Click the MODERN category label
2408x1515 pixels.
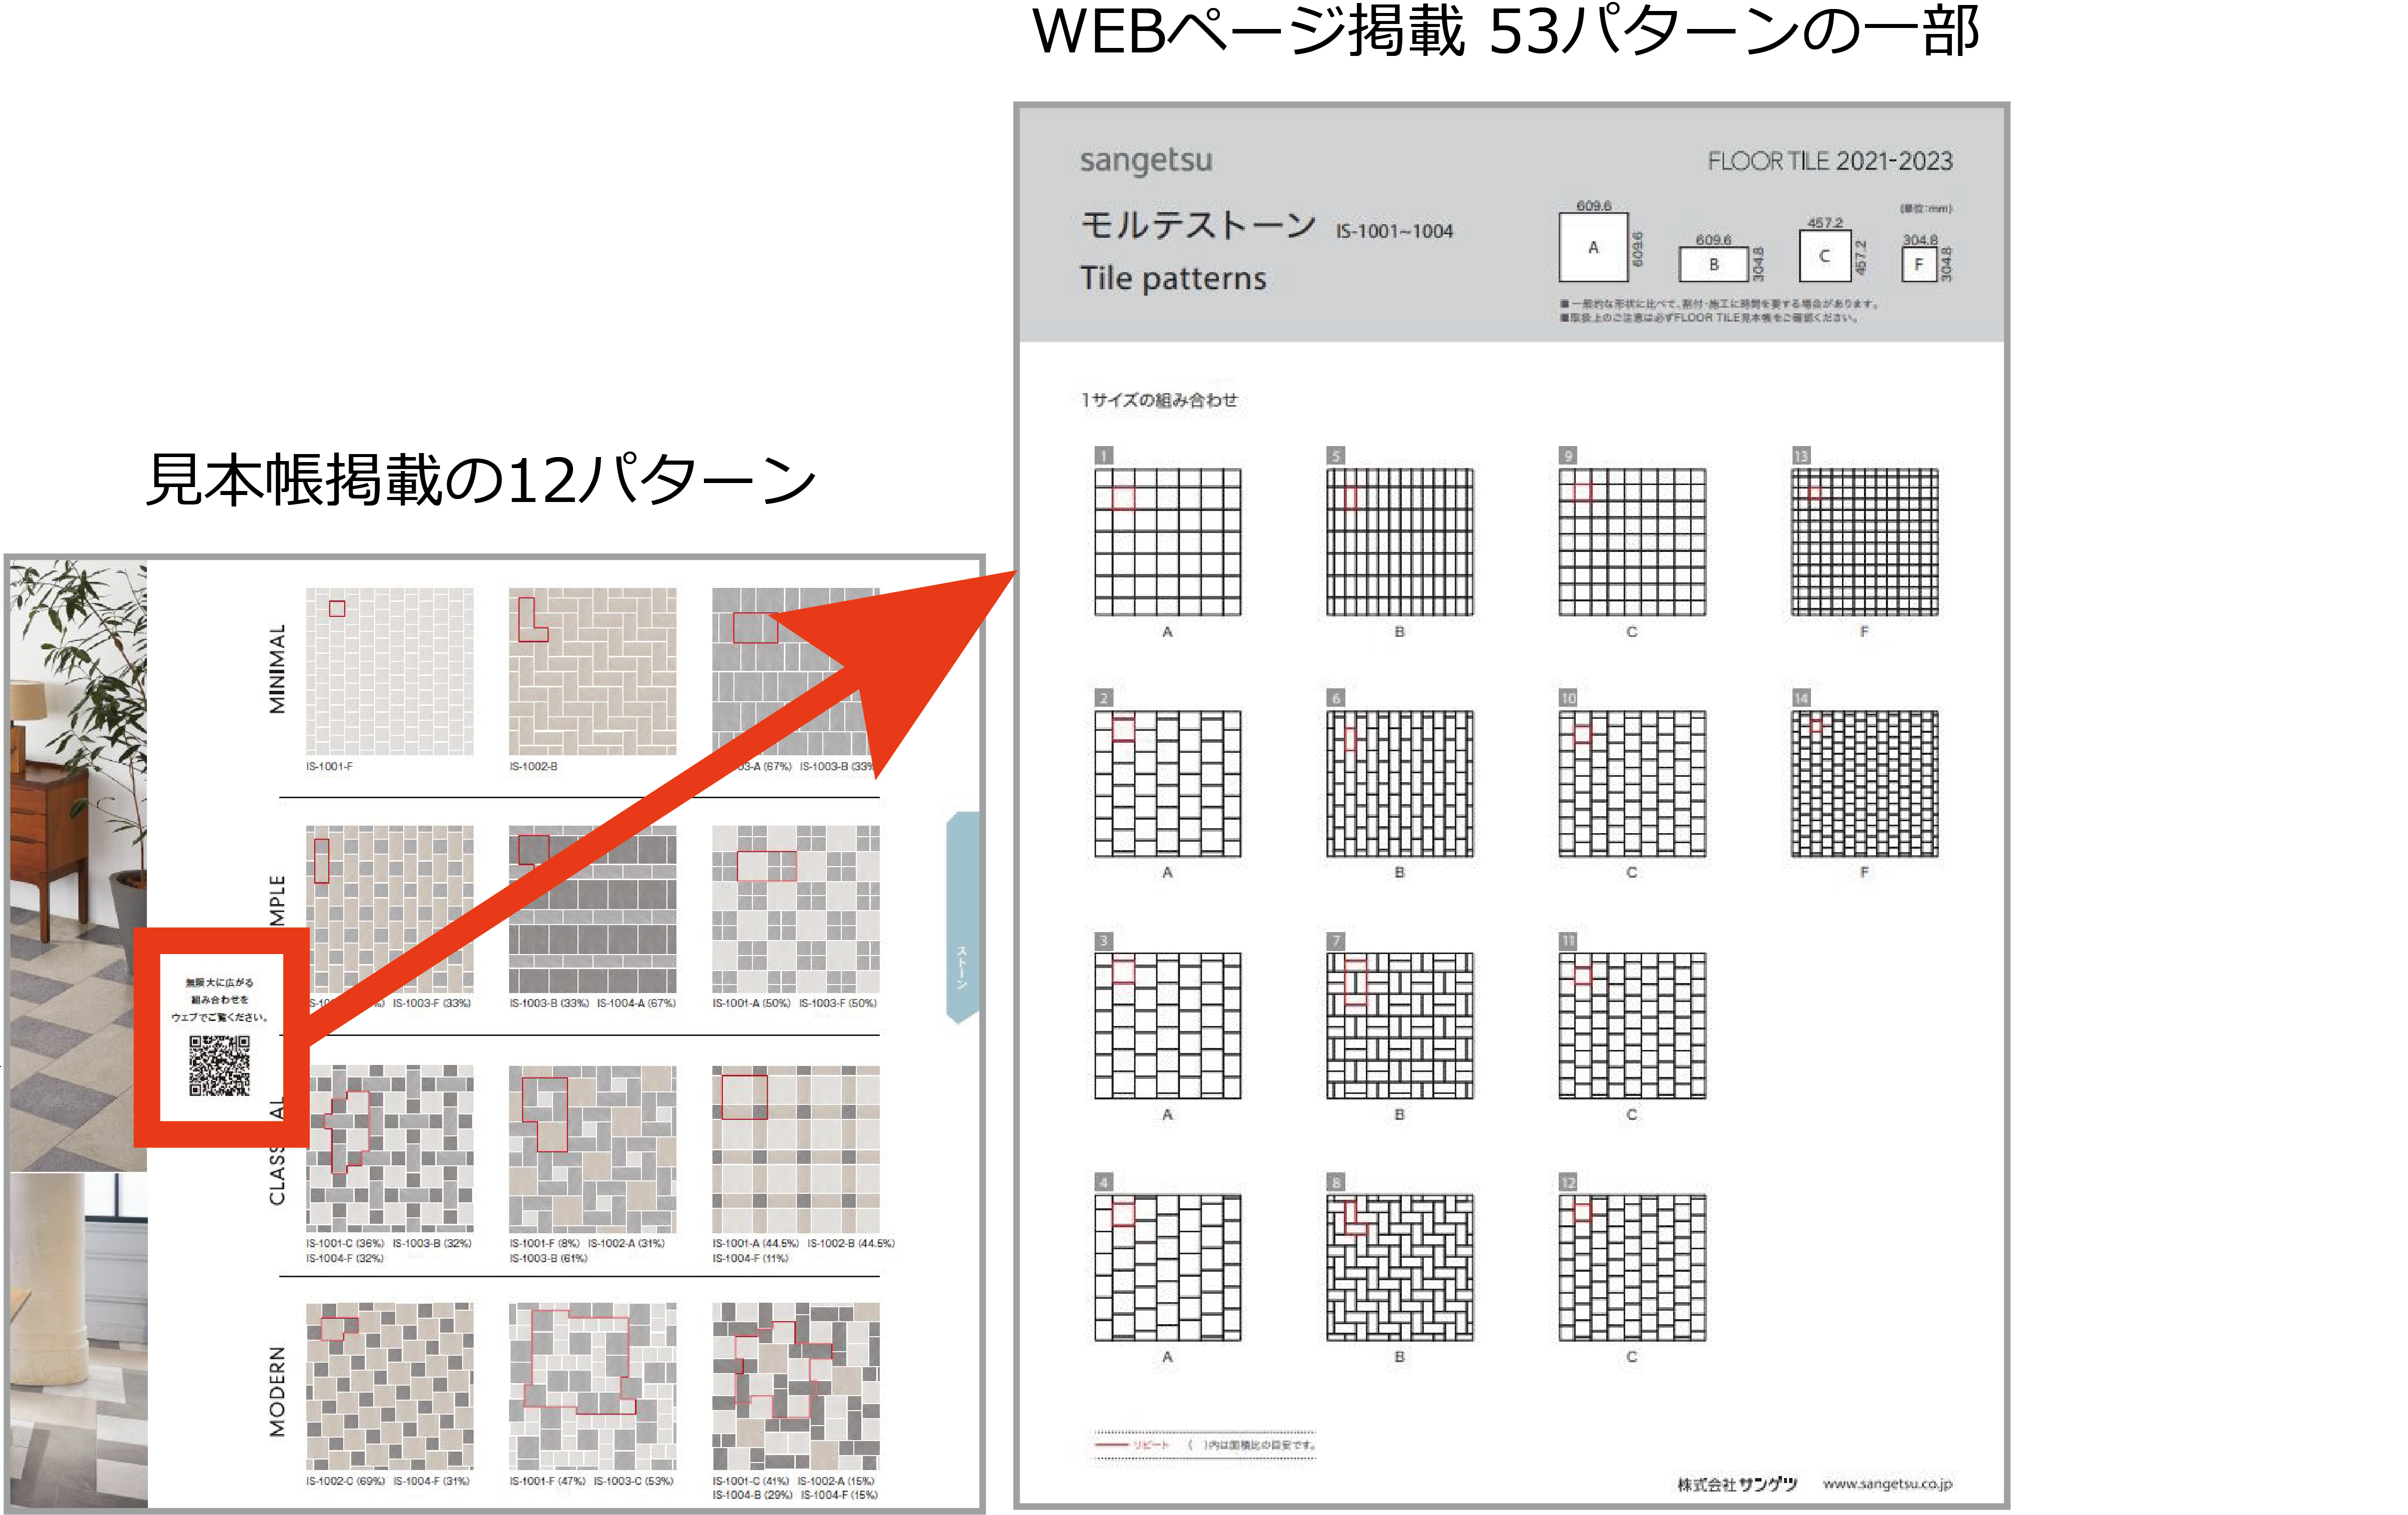click(x=277, y=1391)
